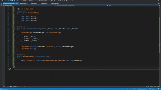The image size is (161, 90).
Task: Switch to the CraftingSystem.cs tab
Action: (x=23, y=3)
